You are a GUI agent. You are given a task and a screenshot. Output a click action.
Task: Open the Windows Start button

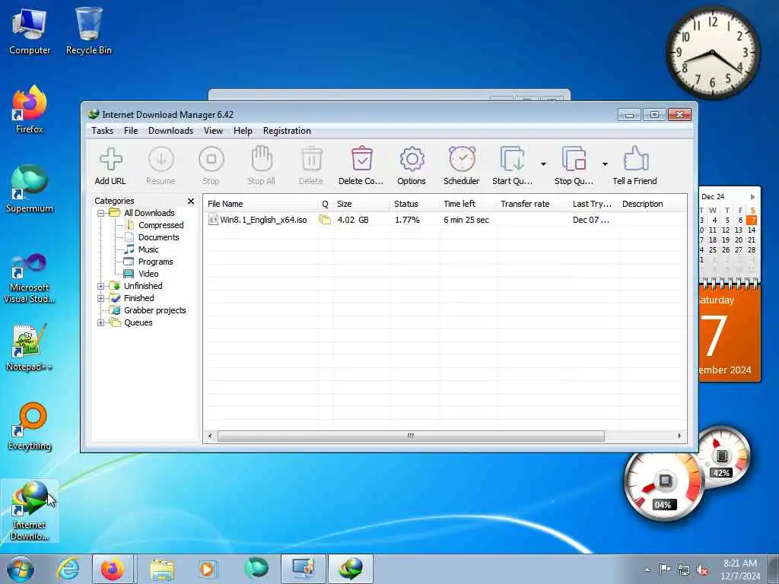(x=21, y=569)
